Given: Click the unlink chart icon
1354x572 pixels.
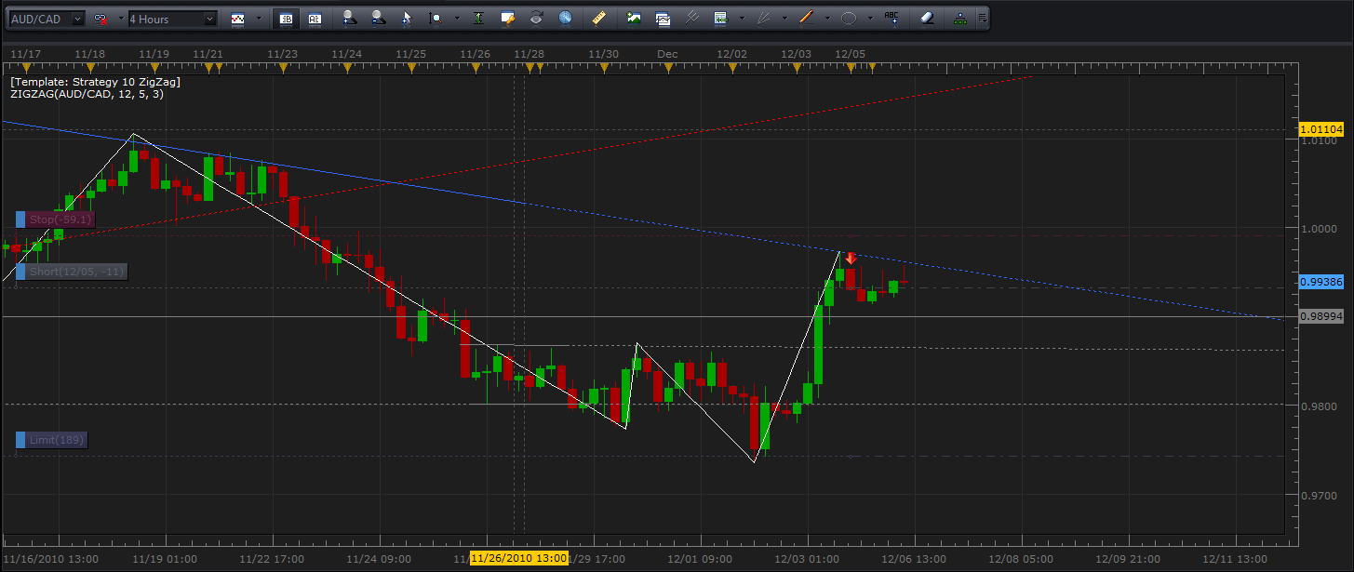Looking at the screenshot, I should (101, 19).
